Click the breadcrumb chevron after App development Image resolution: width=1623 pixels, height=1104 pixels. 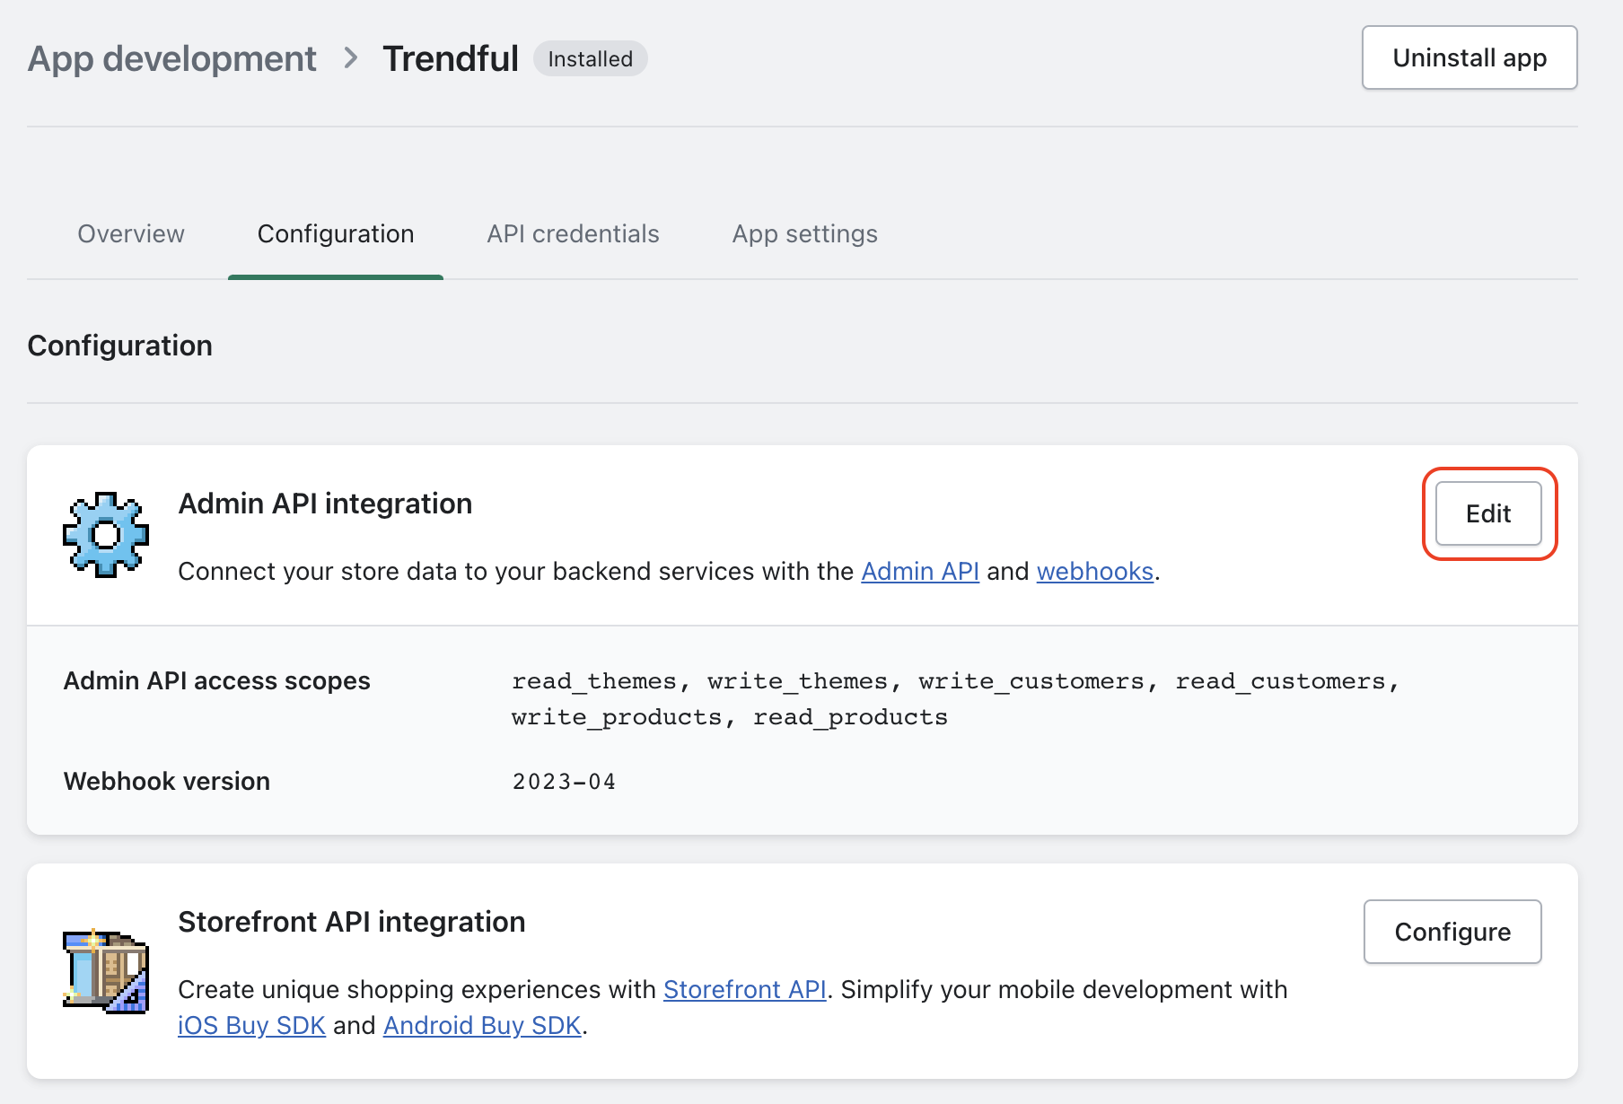coord(351,58)
